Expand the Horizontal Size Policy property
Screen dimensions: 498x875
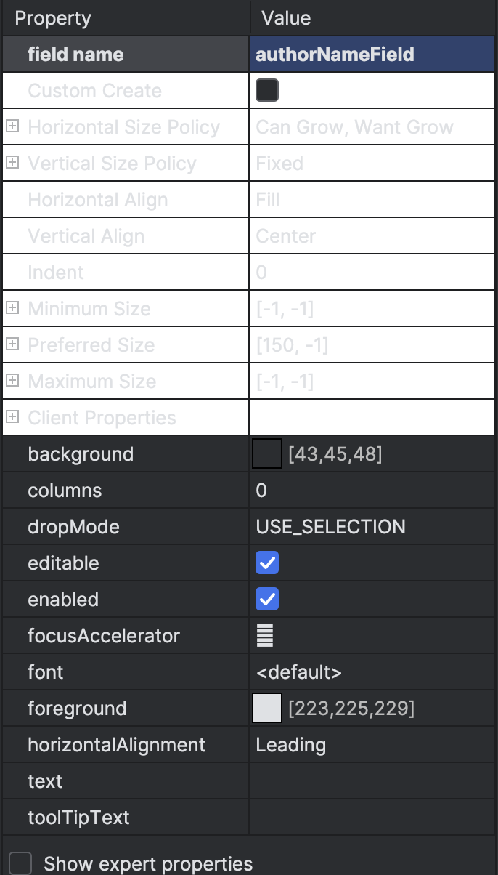(x=12, y=126)
